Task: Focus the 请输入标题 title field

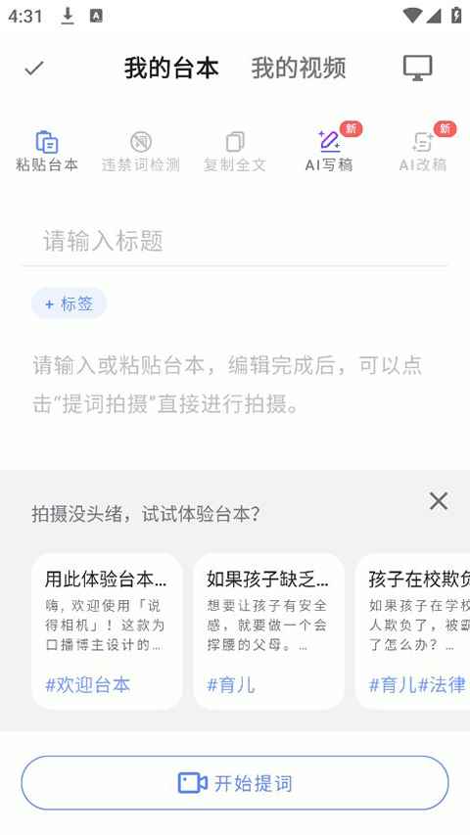Action: [234, 241]
